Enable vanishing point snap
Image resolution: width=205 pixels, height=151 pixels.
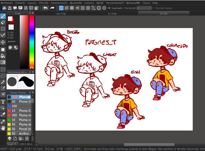pos(77,8)
